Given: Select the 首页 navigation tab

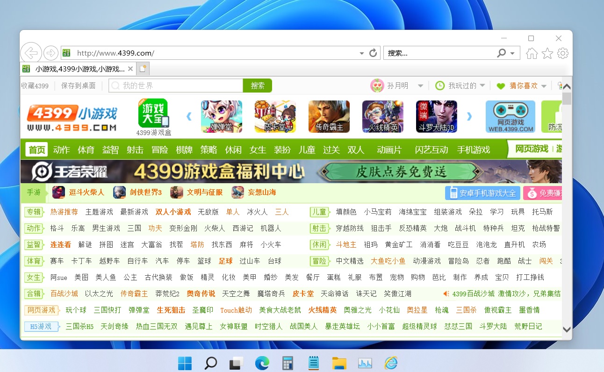Looking at the screenshot, I should point(37,150).
